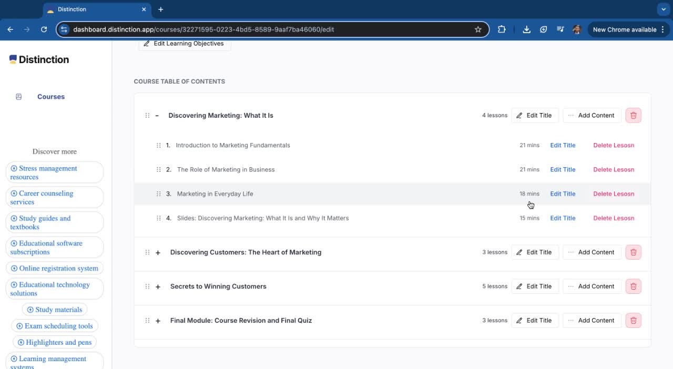This screenshot has width=673, height=369.
Task: Open Chrome downloads icon in toolbar
Action: 526,29
